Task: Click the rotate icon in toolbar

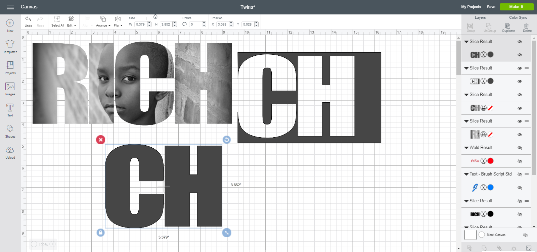Action: coord(185,24)
